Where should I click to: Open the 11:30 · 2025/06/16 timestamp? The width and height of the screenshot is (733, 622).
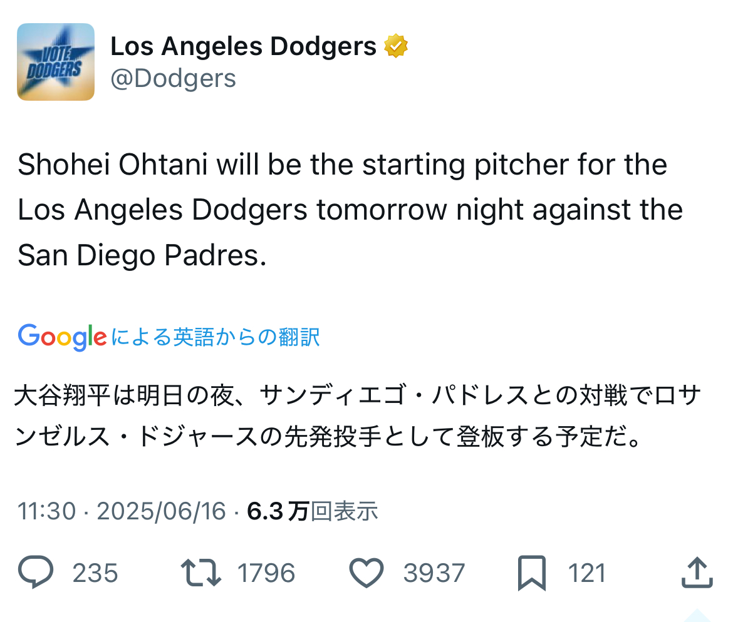122,511
